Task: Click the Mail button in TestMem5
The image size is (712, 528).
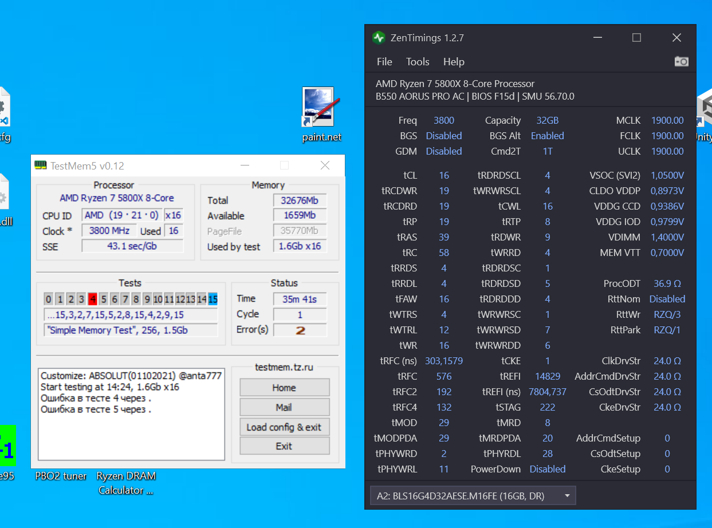Action: pos(284,407)
